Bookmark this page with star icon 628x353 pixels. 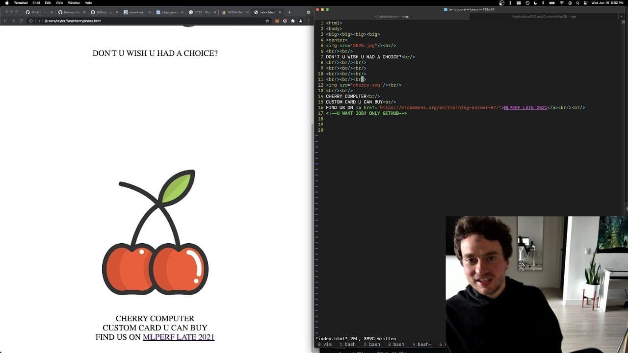[267, 21]
